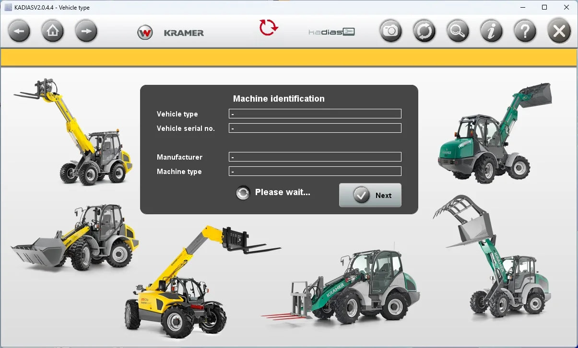The width and height of the screenshot is (578, 348).
Task: Click the Wacker Neuson logo
Action: pyautogui.click(x=145, y=33)
